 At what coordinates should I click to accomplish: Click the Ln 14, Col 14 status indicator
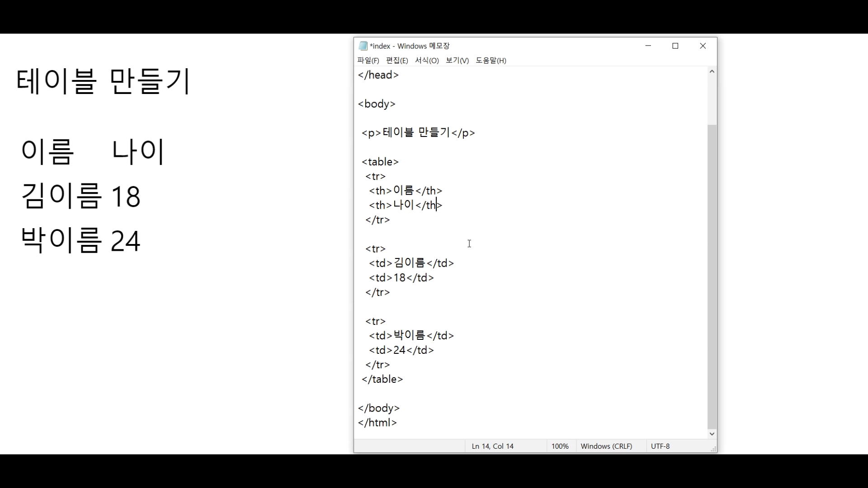[492, 446]
